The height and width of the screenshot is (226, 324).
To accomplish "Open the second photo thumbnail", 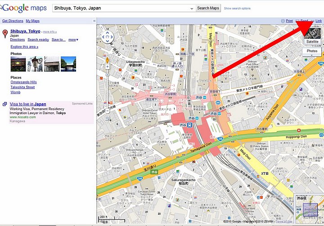I will point(35,64).
